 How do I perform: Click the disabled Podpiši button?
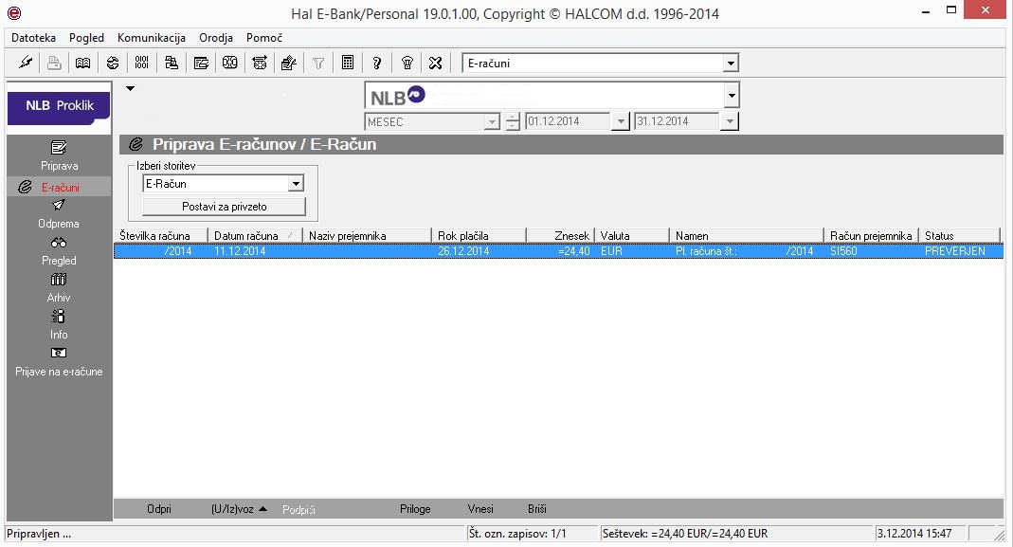click(x=298, y=509)
